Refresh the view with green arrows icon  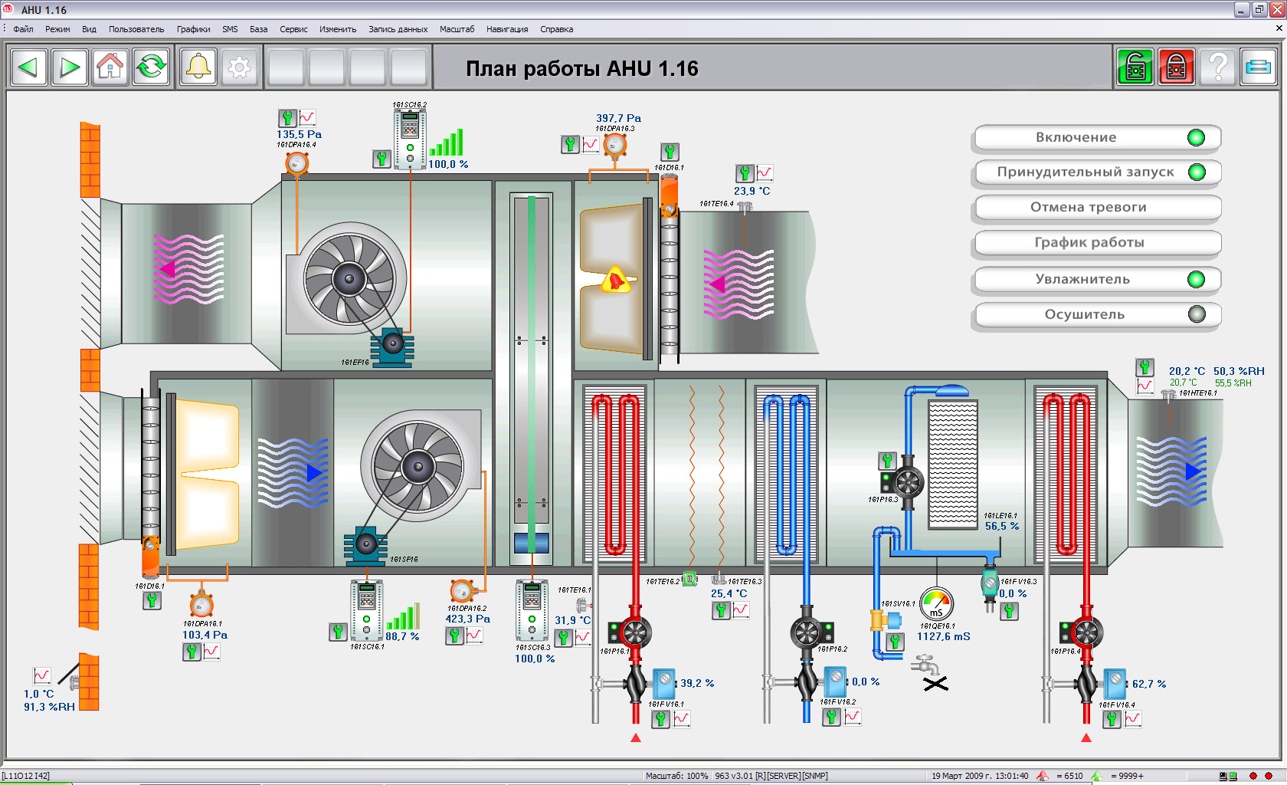151,67
